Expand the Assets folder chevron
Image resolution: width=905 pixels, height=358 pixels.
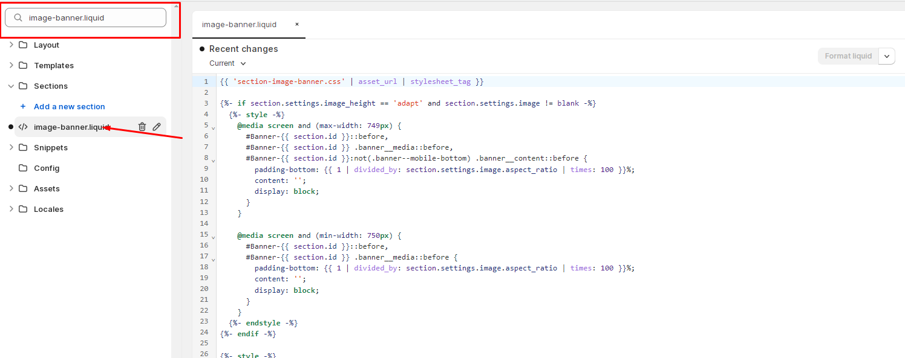pos(11,188)
